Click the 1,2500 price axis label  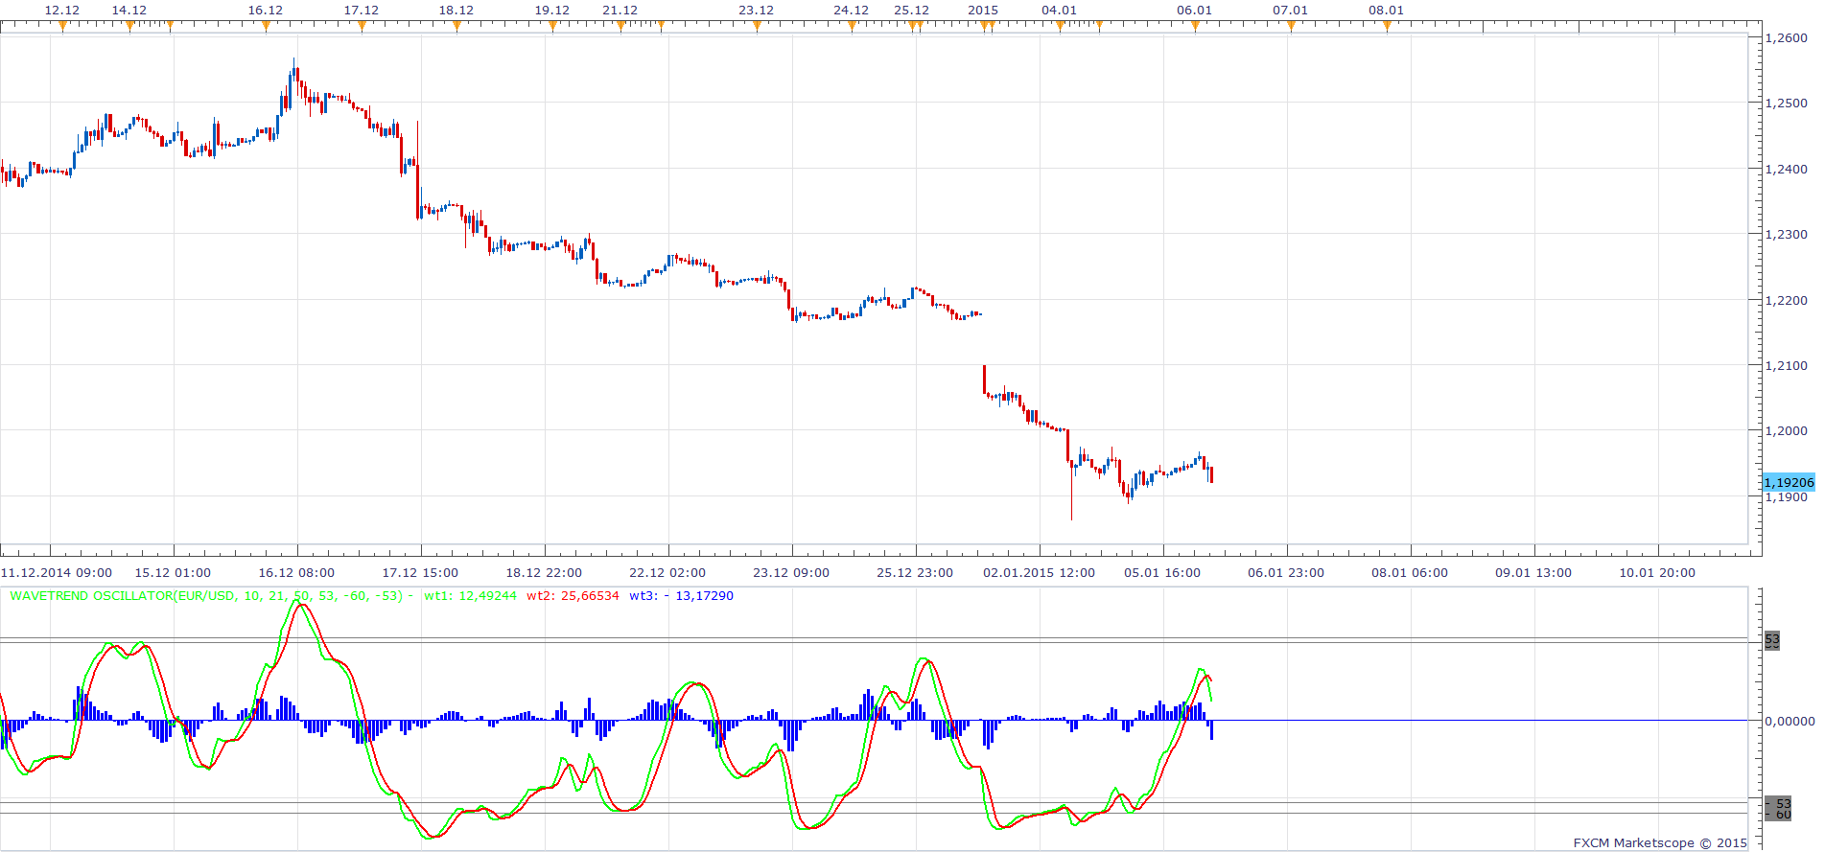pyautogui.click(x=1787, y=104)
